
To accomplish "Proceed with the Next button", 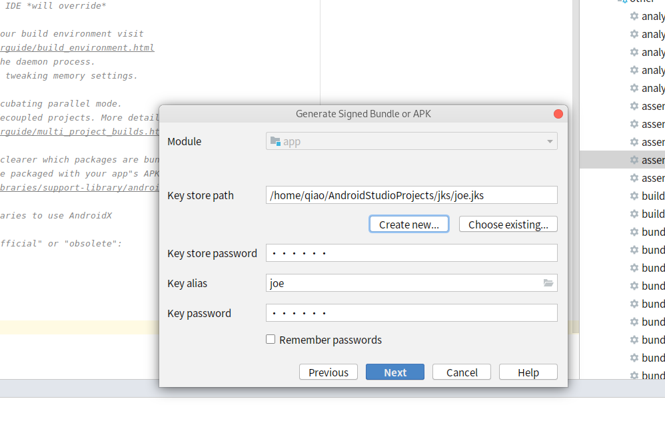I will click(x=395, y=372).
